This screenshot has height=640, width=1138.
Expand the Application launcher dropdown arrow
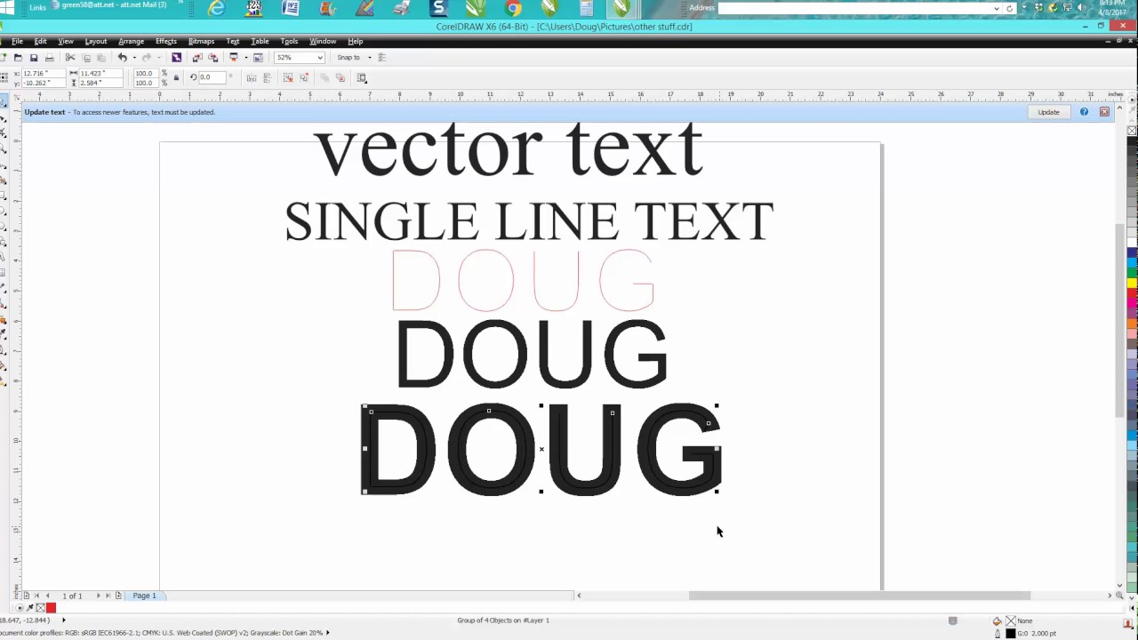[244, 58]
